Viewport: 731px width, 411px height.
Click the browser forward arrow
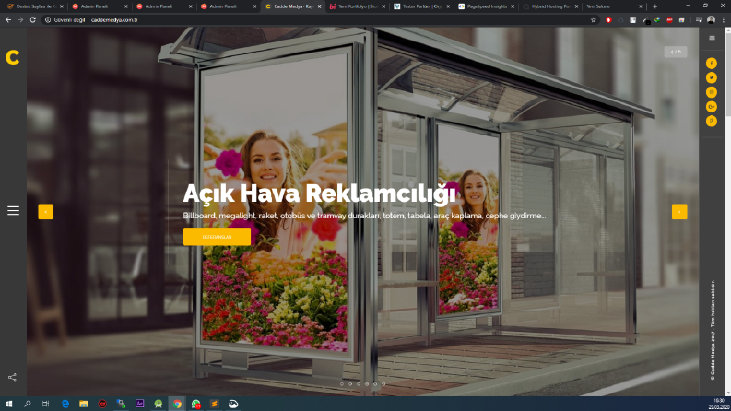point(20,20)
